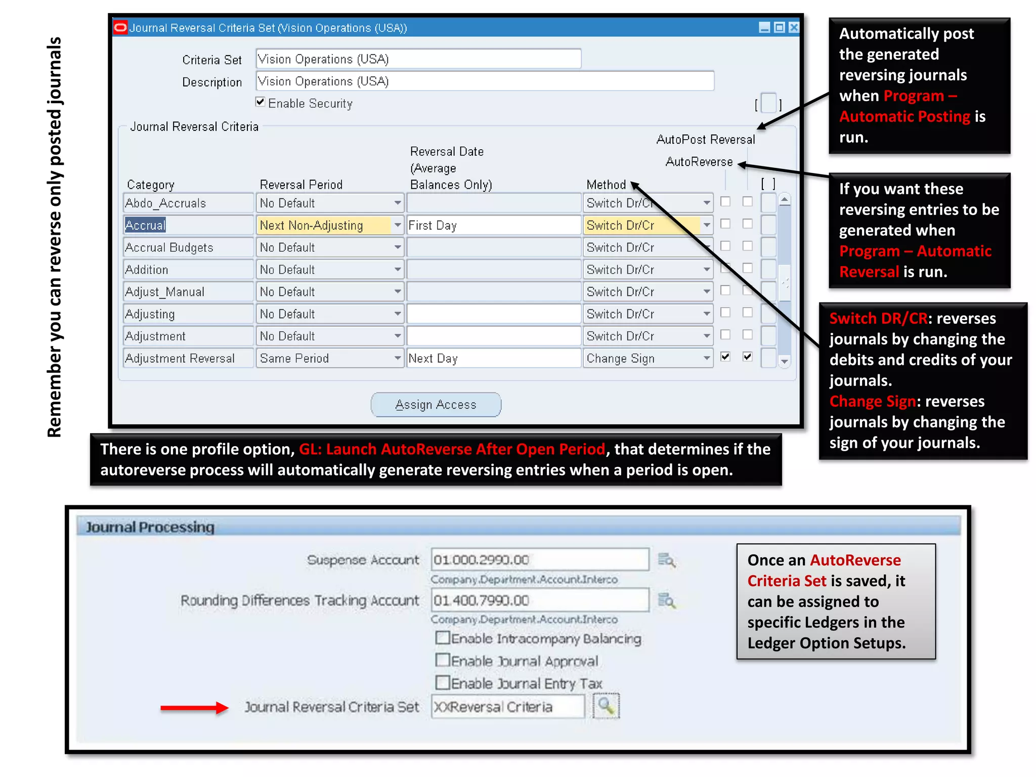The height and width of the screenshot is (777, 1036).
Task: Check AutoReverse for the Adjusting row
Action: pyautogui.click(x=725, y=312)
